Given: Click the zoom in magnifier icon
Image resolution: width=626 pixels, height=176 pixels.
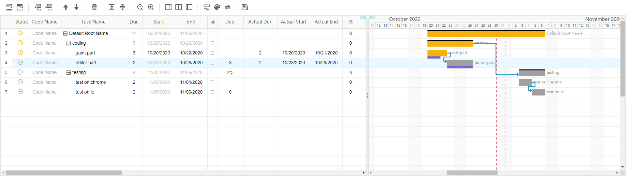Looking at the screenshot, I should [151, 7].
